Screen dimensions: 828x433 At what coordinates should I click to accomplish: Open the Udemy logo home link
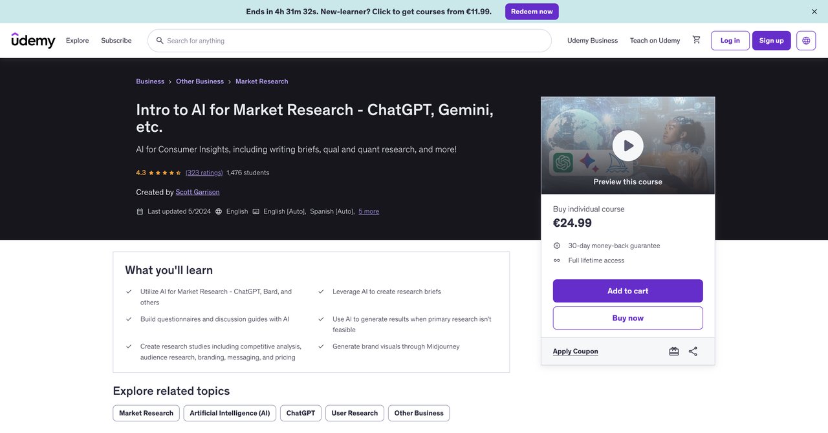pyautogui.click(x=34, y=40)
